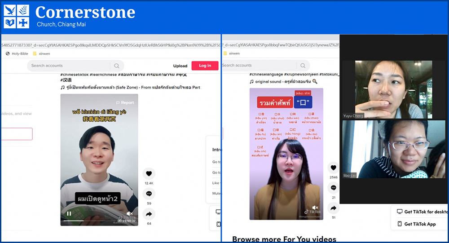This screenshot has width=449, height=243.
Task: Unmute the left video
Action: coord(129,213)
